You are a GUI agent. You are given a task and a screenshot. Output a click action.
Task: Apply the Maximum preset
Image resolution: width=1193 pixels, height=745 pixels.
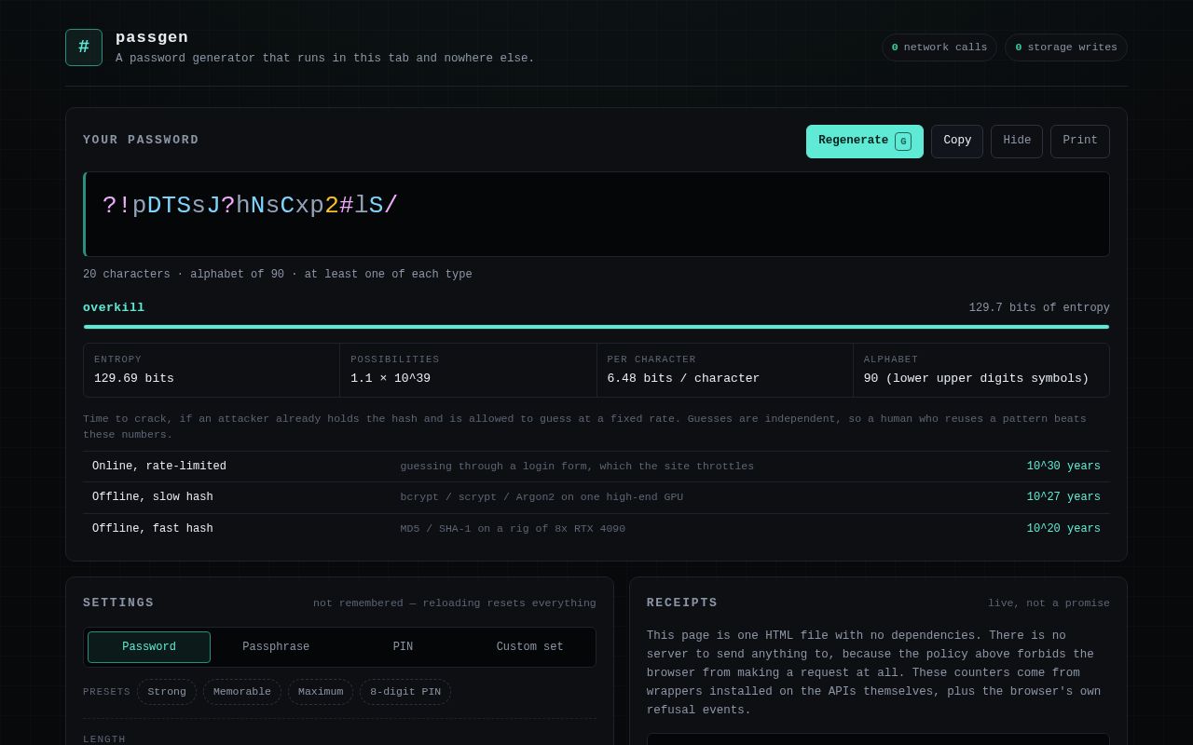321,692
